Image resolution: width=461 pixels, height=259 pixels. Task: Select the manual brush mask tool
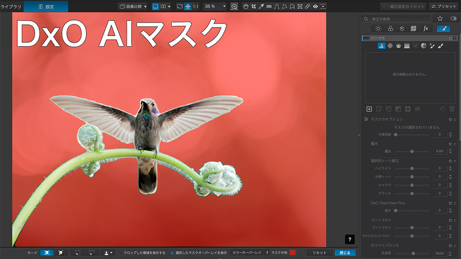[440, 46]
